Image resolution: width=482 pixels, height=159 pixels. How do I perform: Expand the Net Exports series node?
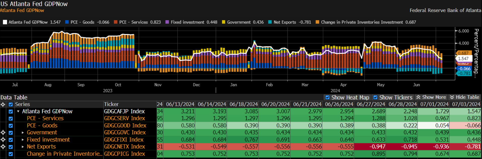pyautogui.click(x=23, y=147)
